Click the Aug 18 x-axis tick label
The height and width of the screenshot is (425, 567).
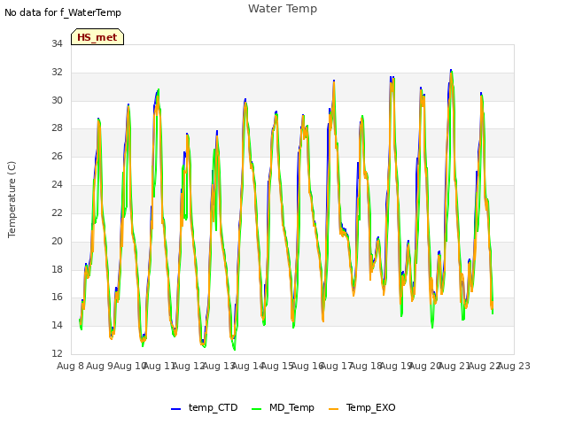366,366
